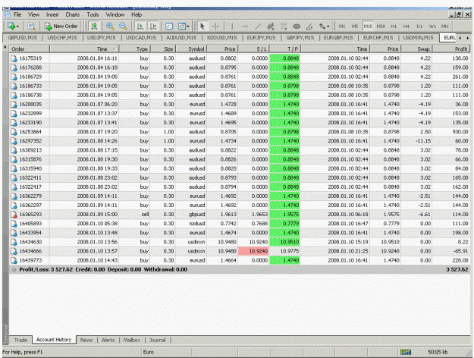This screenshot has height=358, width=474.
Task: Switch timeframe to H4
Action: pos(407,27)
